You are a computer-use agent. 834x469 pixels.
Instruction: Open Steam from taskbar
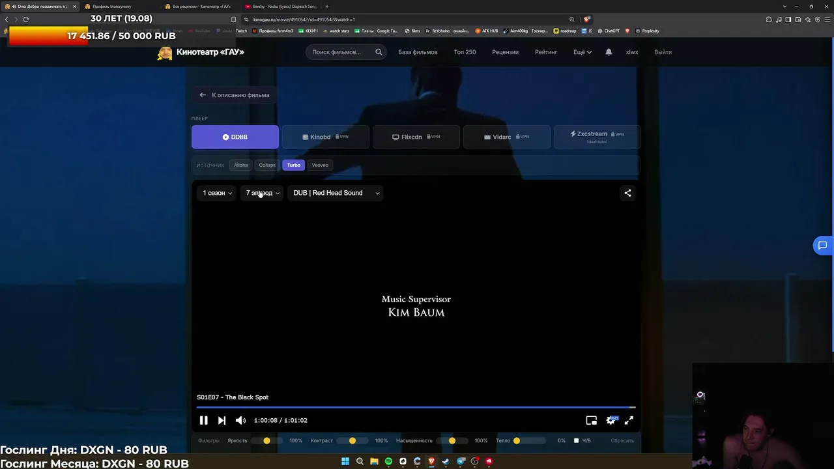(x=446, y=462)
